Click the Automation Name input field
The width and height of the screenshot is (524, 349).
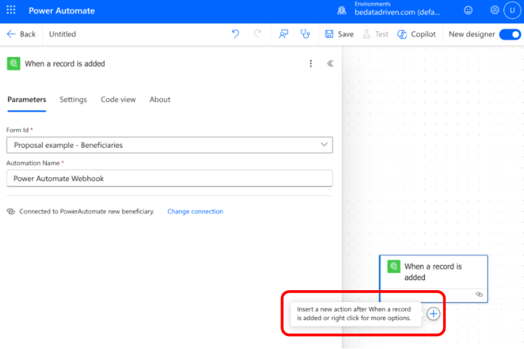tap(169, 178)
